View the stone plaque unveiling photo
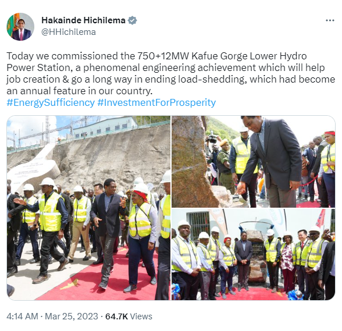The image size is (342, 331). [x=254, y=162]
